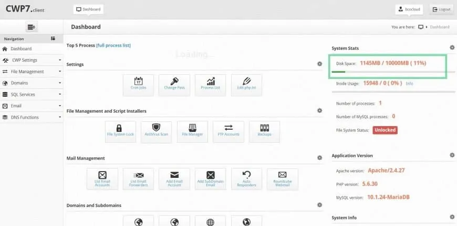Image resolution: width=457 pixels, height=226 pixels.
Task: Open the Change Pass tile
Action: (174, 85)
